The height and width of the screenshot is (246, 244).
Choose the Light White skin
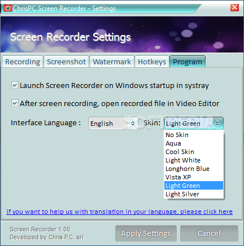(x=194, y=160)
